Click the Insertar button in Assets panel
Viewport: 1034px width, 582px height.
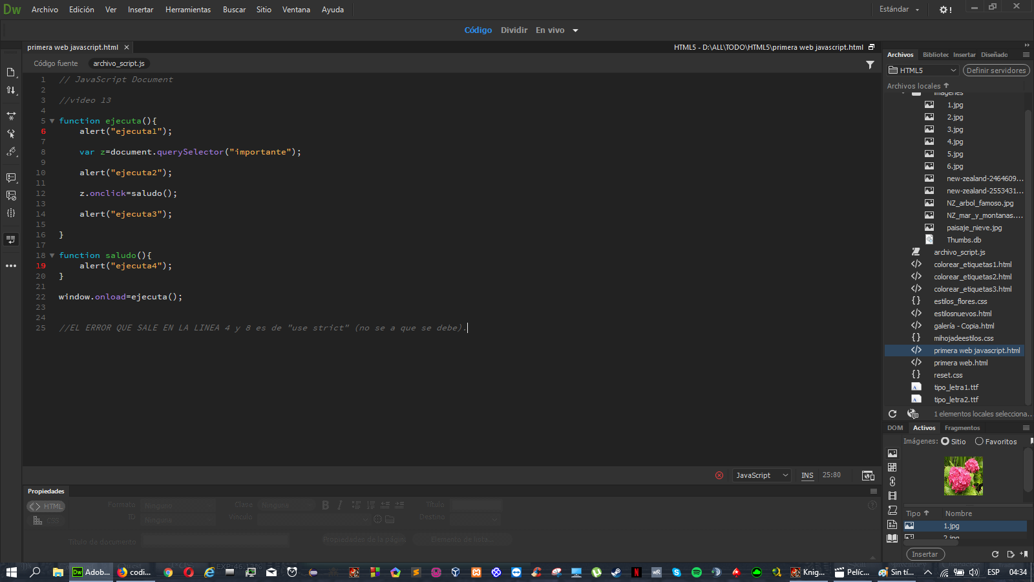click(x=925, y=554)
